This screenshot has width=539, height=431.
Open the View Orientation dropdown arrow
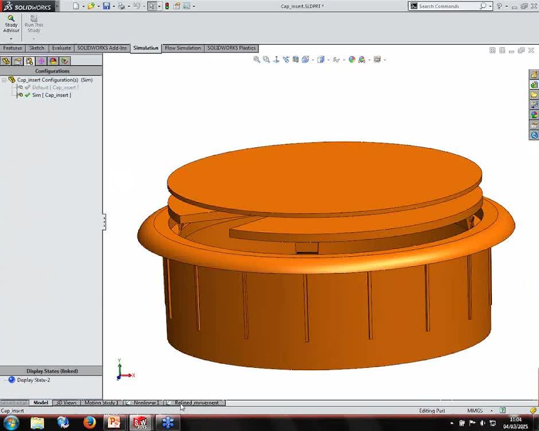[x=313, y=60]
